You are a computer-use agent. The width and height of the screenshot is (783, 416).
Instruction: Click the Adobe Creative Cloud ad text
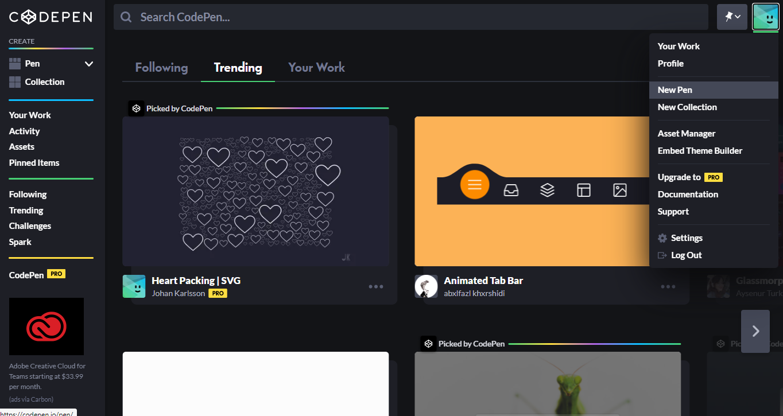47,376
